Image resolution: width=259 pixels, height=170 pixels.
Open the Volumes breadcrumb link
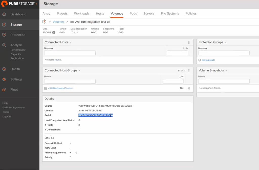(58, 22)
